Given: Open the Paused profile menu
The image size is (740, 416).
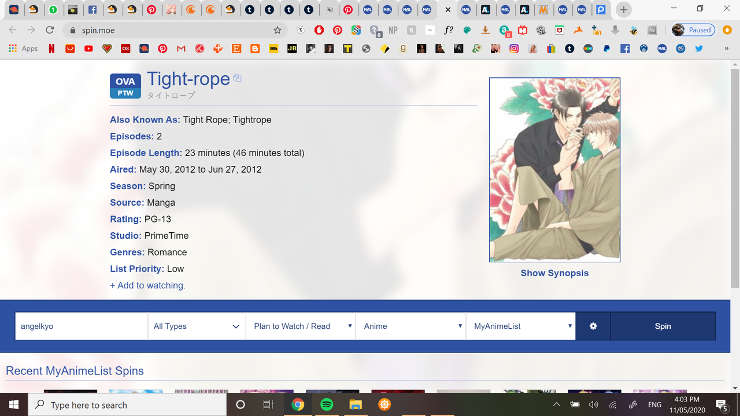Looking at the screenshot, I should click(x=694, y=30).
